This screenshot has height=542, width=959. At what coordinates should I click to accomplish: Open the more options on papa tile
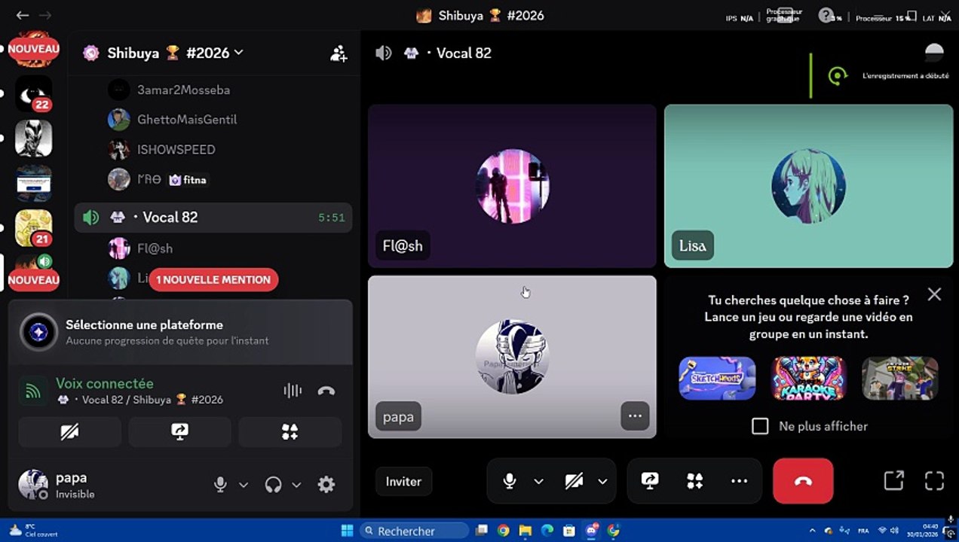point(635,416)
